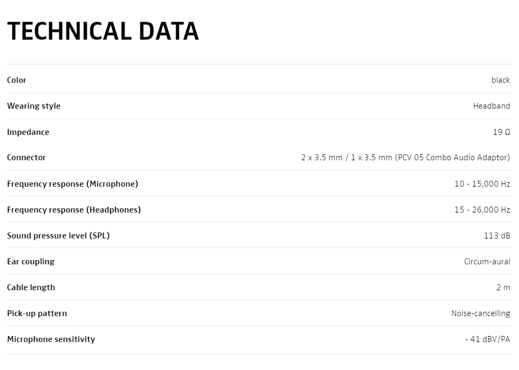Image resolution: width=519 pixels, height=370 pixels.
Task: Click the PCV 05 Combo Audio Adaptor text
Action: 454,157
